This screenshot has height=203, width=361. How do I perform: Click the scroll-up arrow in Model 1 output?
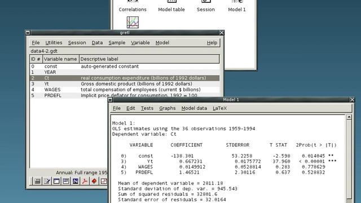[x=349, y=117]
